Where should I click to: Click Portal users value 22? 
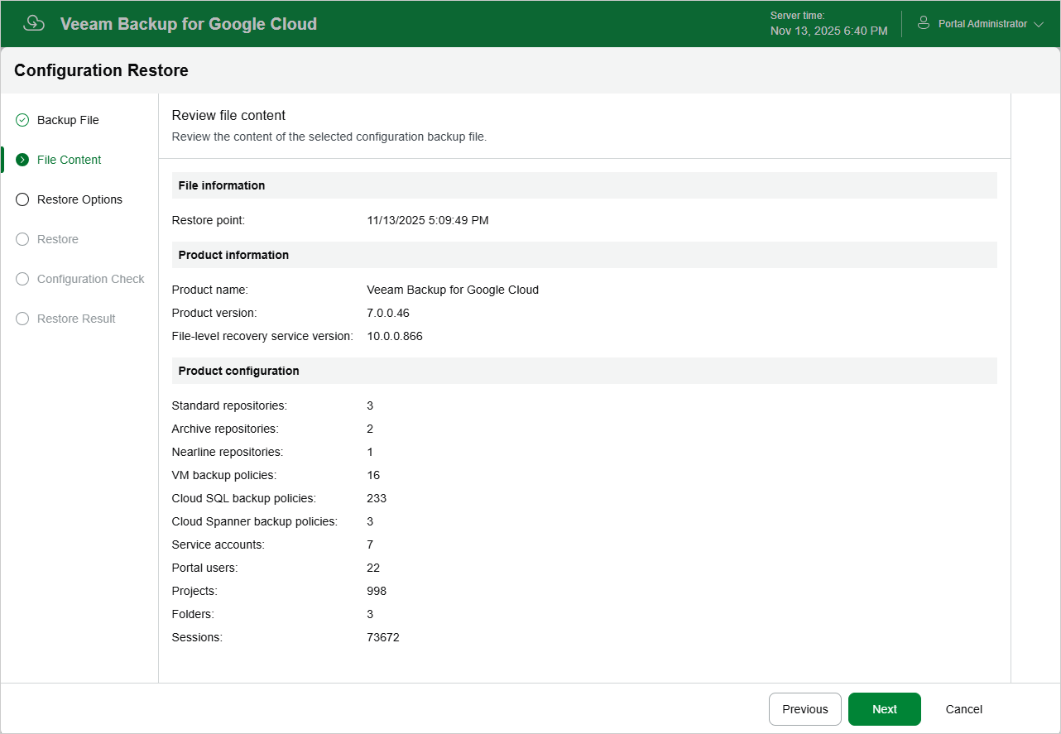[373, 568]
